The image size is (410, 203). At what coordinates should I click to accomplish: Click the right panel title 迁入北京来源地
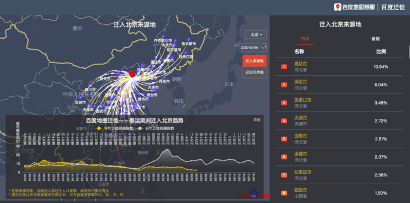(x=340, y=24)
